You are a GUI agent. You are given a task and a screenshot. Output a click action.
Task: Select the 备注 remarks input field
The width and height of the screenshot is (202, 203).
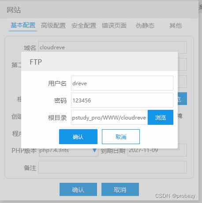point(112,167)
